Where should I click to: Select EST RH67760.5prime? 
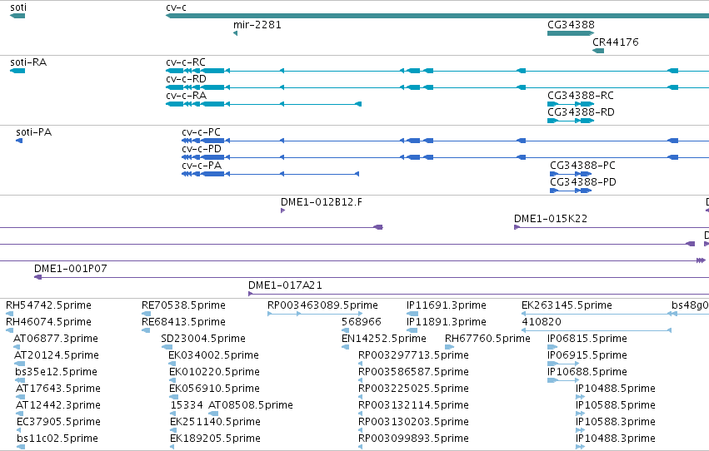click(x=487, y=339)
